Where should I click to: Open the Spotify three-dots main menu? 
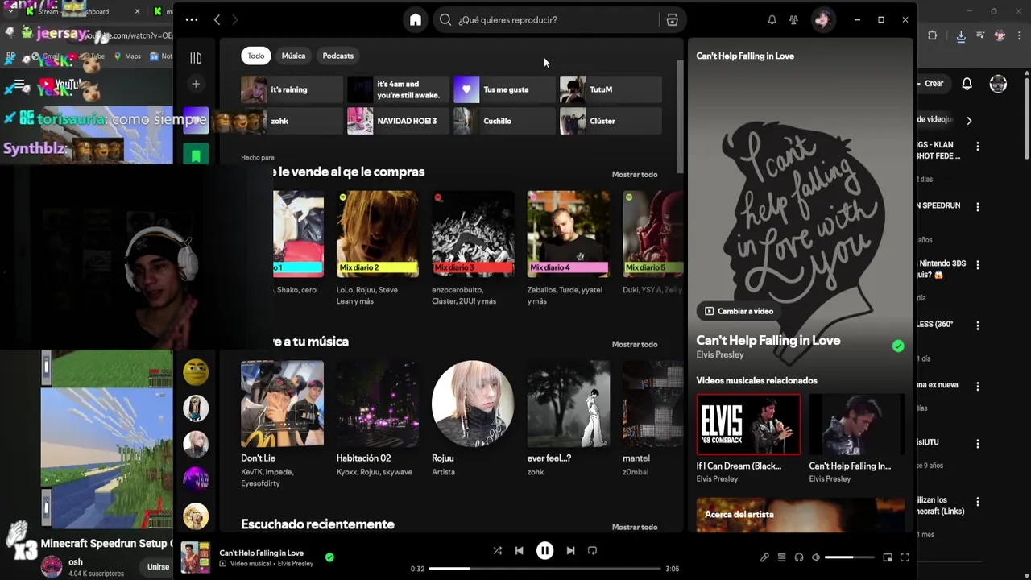[x=191, y=19]
